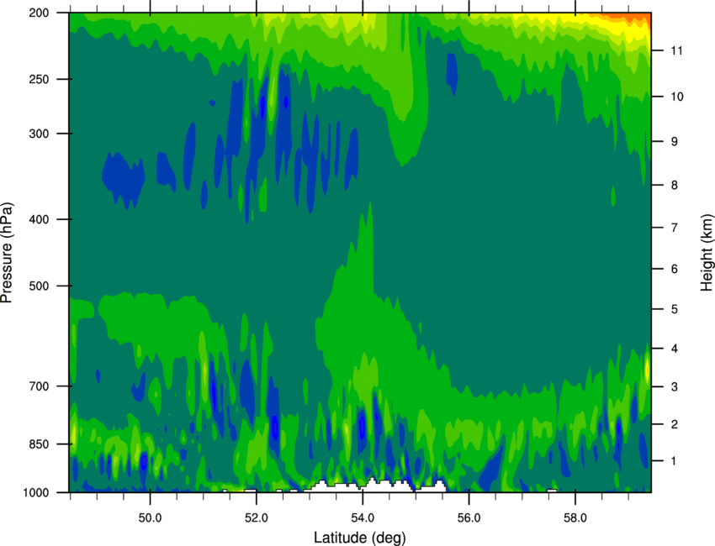
Task: Click the Height (km) axis title
Action: (x=707, y=253)
